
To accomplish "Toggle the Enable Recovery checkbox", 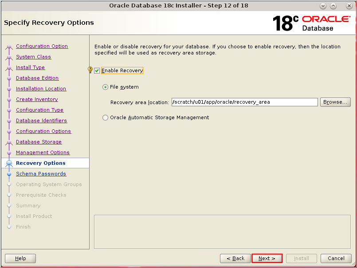I will point(97,70).
